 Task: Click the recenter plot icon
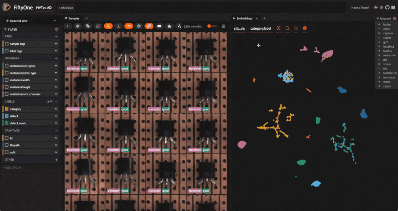(x=278, y=28)
